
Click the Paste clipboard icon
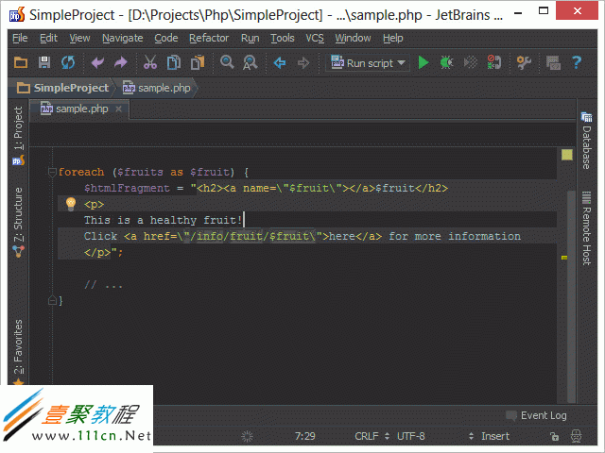(198, 62)
